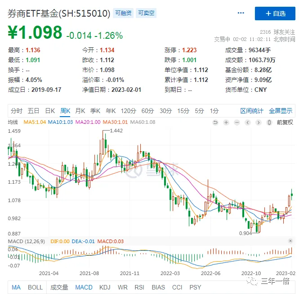Switch to the 分时 intraday tab

pyautogui.click(x=17, y=111)
